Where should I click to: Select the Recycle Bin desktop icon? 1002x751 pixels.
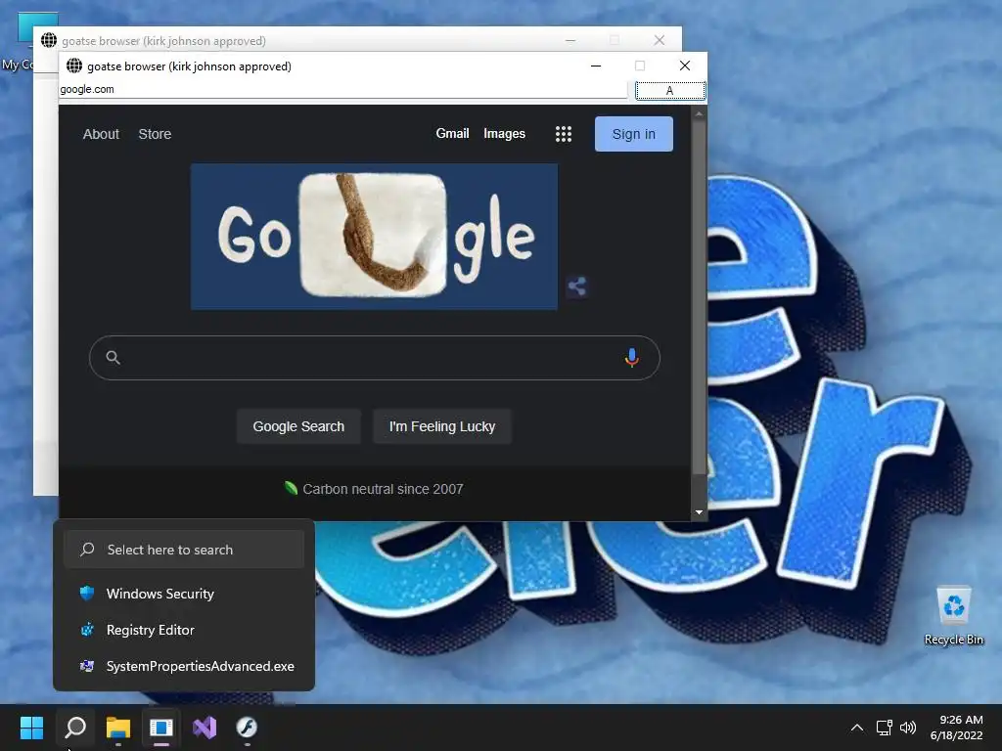tap(953, 615)
